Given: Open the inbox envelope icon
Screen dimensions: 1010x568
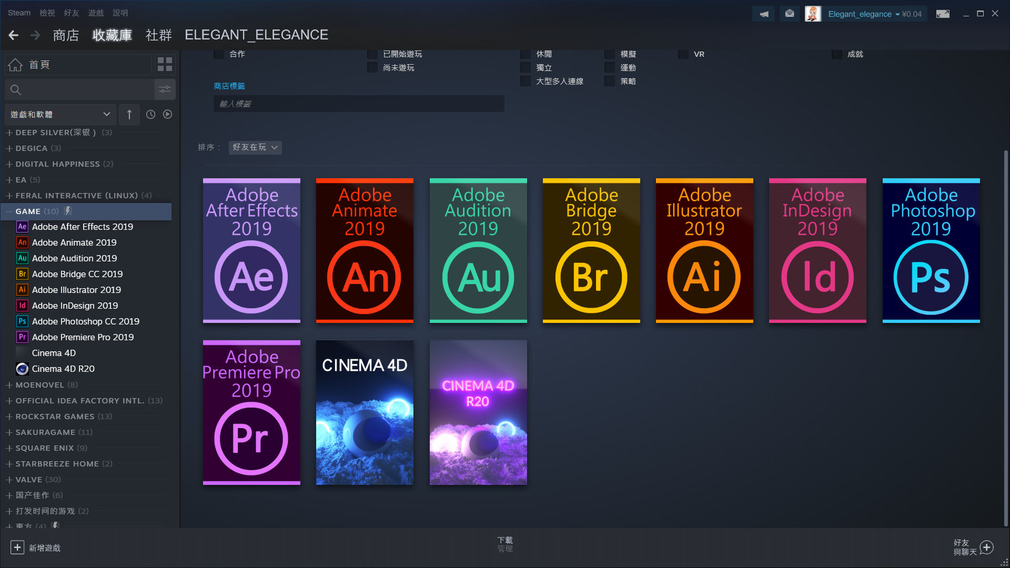Looking at the screenshot, I should pos(789,14).
